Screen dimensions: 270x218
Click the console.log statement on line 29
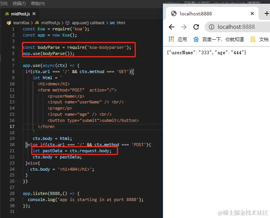(x=86, y=200)
